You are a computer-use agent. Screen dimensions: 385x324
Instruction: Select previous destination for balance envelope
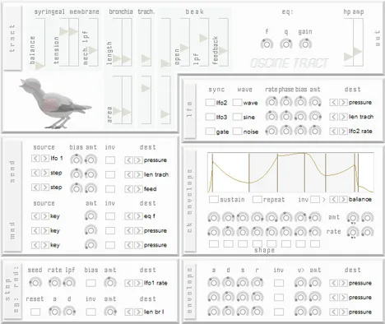pos(333,199)
